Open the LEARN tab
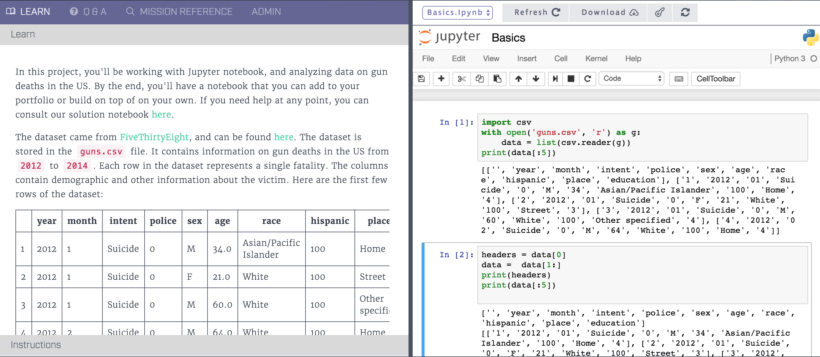 pos(28,12)
